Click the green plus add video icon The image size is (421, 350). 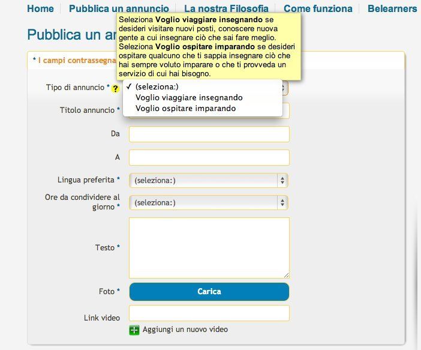pos(134,330)
